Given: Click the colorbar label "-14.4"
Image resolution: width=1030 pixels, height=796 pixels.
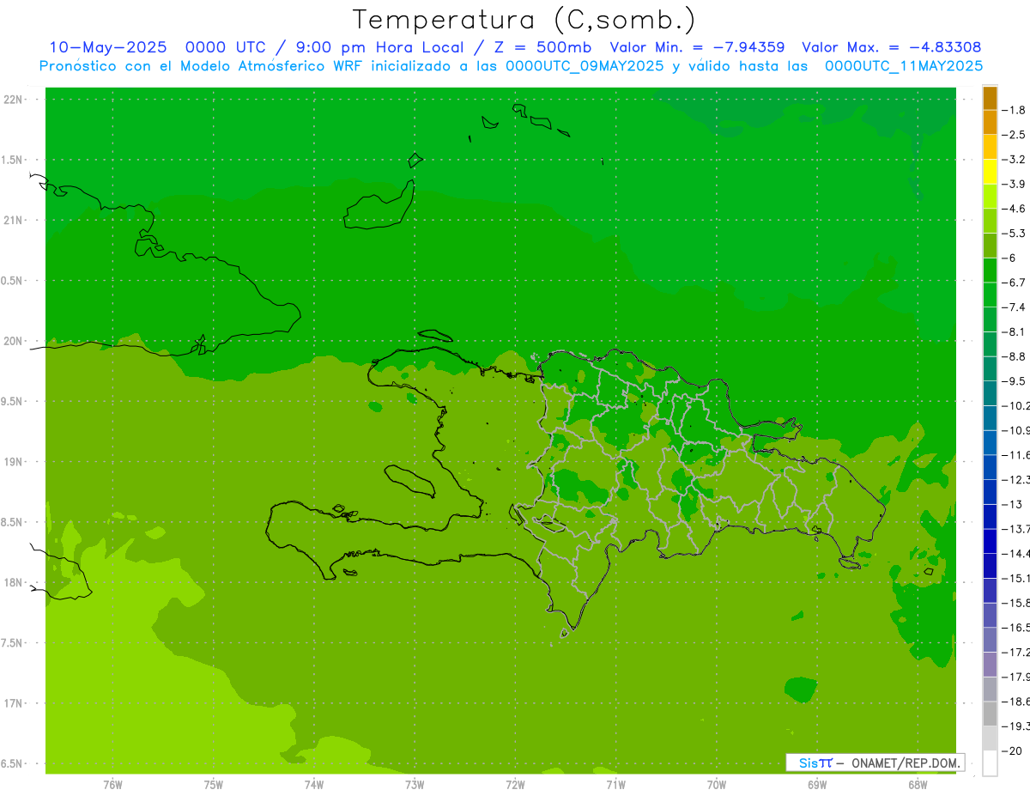Looking at the screenshot, I should click(x=1017, y=553).
